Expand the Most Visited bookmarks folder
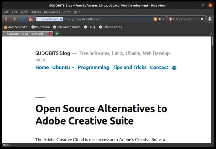 coord(15,27)
